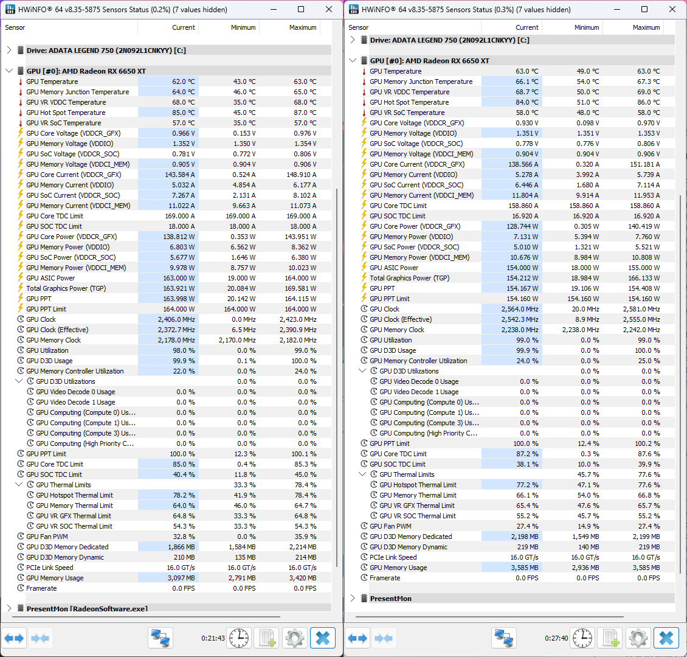Open sensor settings gear in left window
Viewport: 687px width, 657px height.
tap(294, 638)
